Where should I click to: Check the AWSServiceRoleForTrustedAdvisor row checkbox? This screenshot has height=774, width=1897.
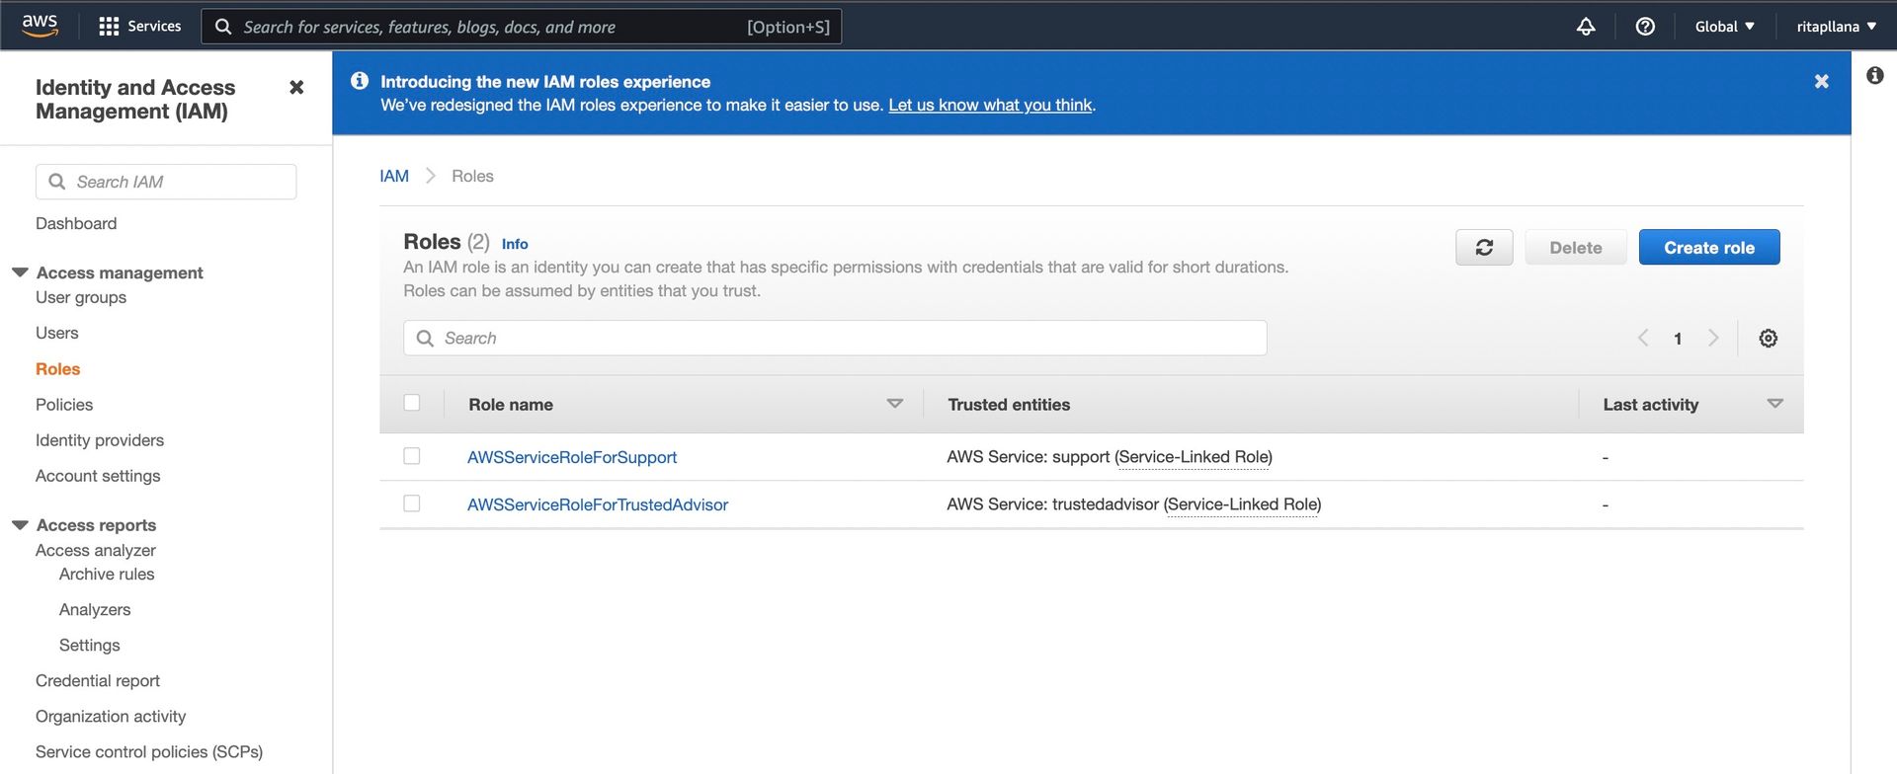coord(412,503)
